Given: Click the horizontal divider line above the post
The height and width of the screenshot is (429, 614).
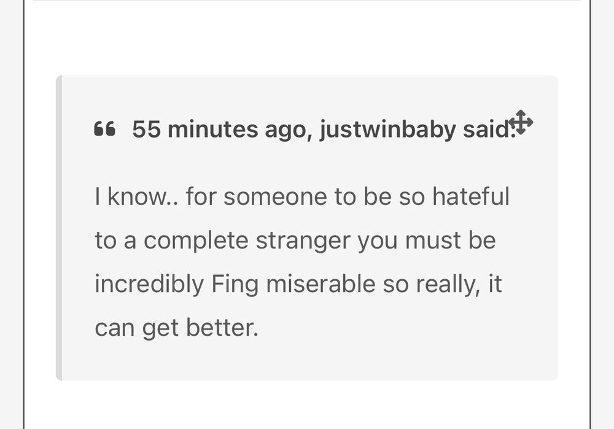Looking at the screenshot, I should (307, 1).
